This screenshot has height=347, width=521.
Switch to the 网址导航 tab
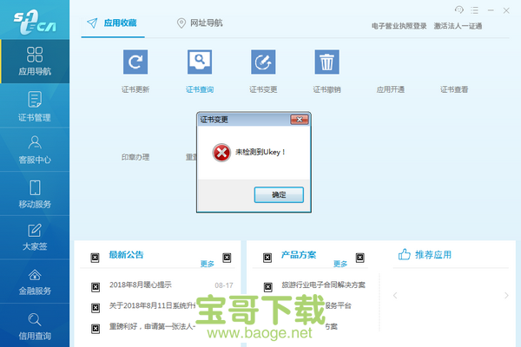point(200,23)
